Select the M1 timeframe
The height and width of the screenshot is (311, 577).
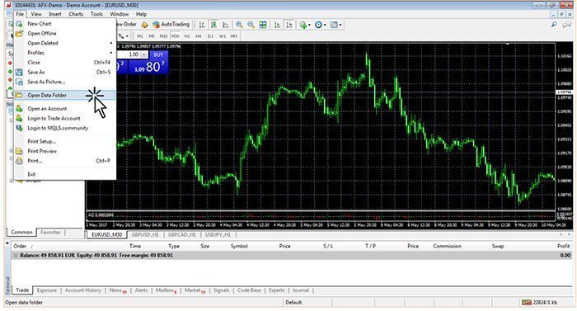[140, 36]
